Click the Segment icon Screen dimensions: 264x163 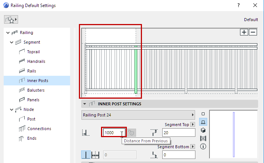pyautogui.click(x=18, y=42)
